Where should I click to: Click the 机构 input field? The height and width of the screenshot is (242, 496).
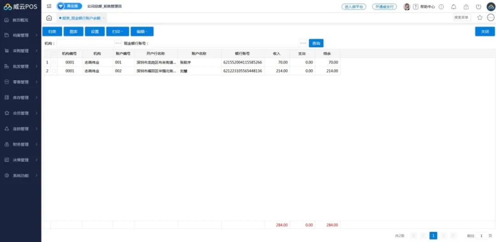[x=85, y=43]
